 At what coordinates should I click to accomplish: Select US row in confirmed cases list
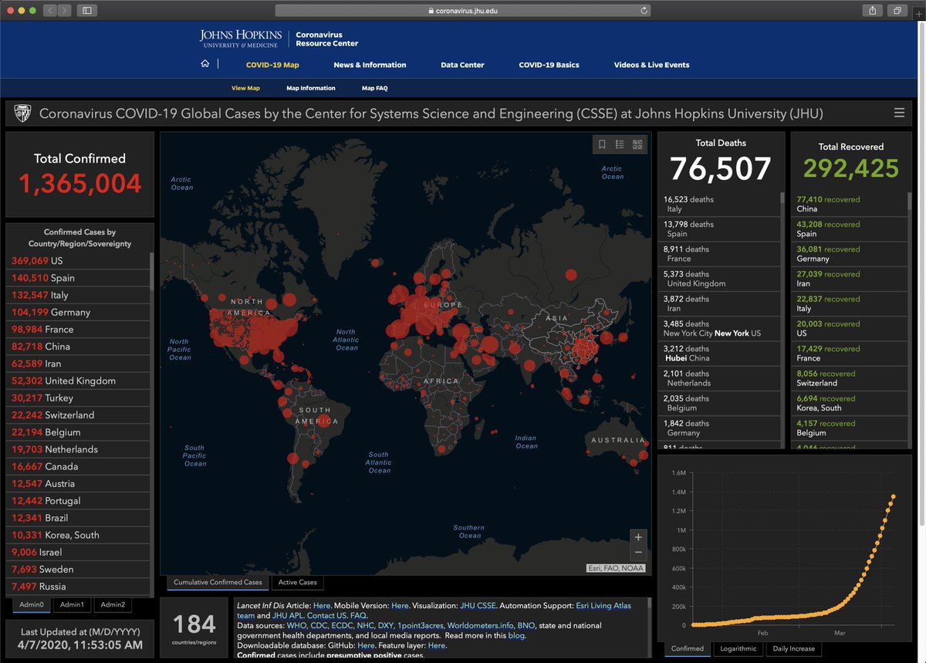77,261
